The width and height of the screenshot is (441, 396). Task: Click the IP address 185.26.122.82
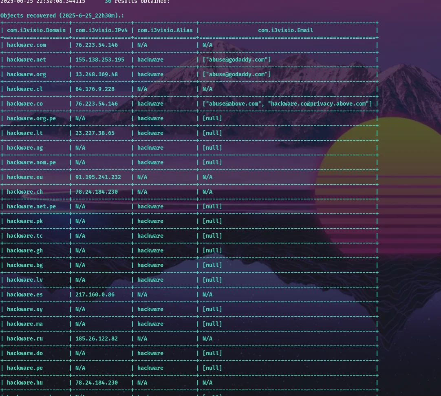(97, 338)
